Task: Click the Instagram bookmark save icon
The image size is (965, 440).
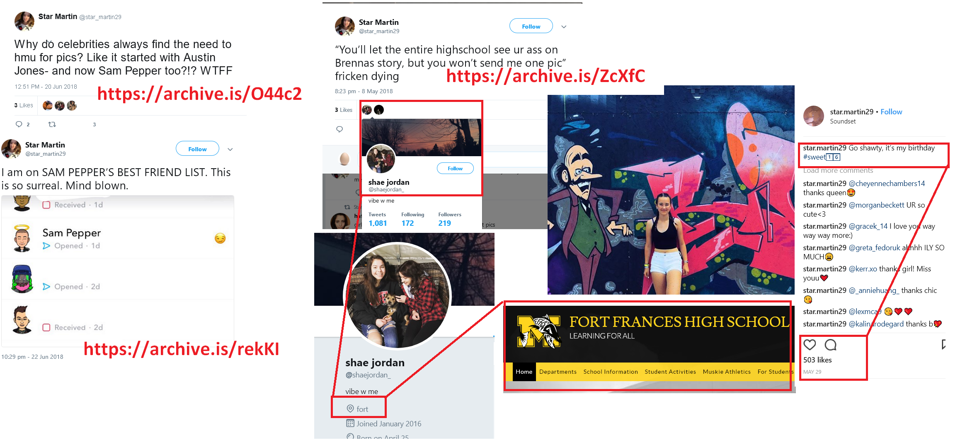Action: (x=943, y=345)
